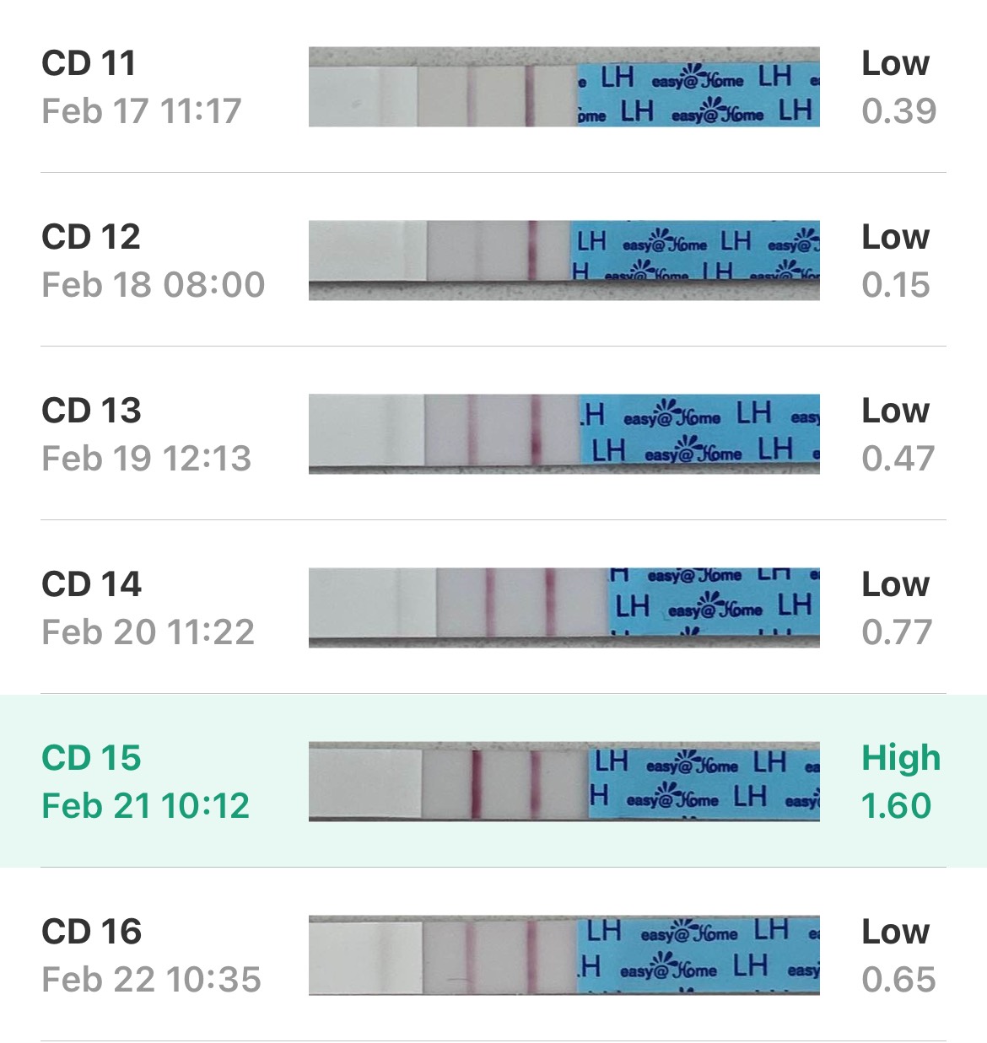Open the CD 14 test strip photo

pos(564,608)
